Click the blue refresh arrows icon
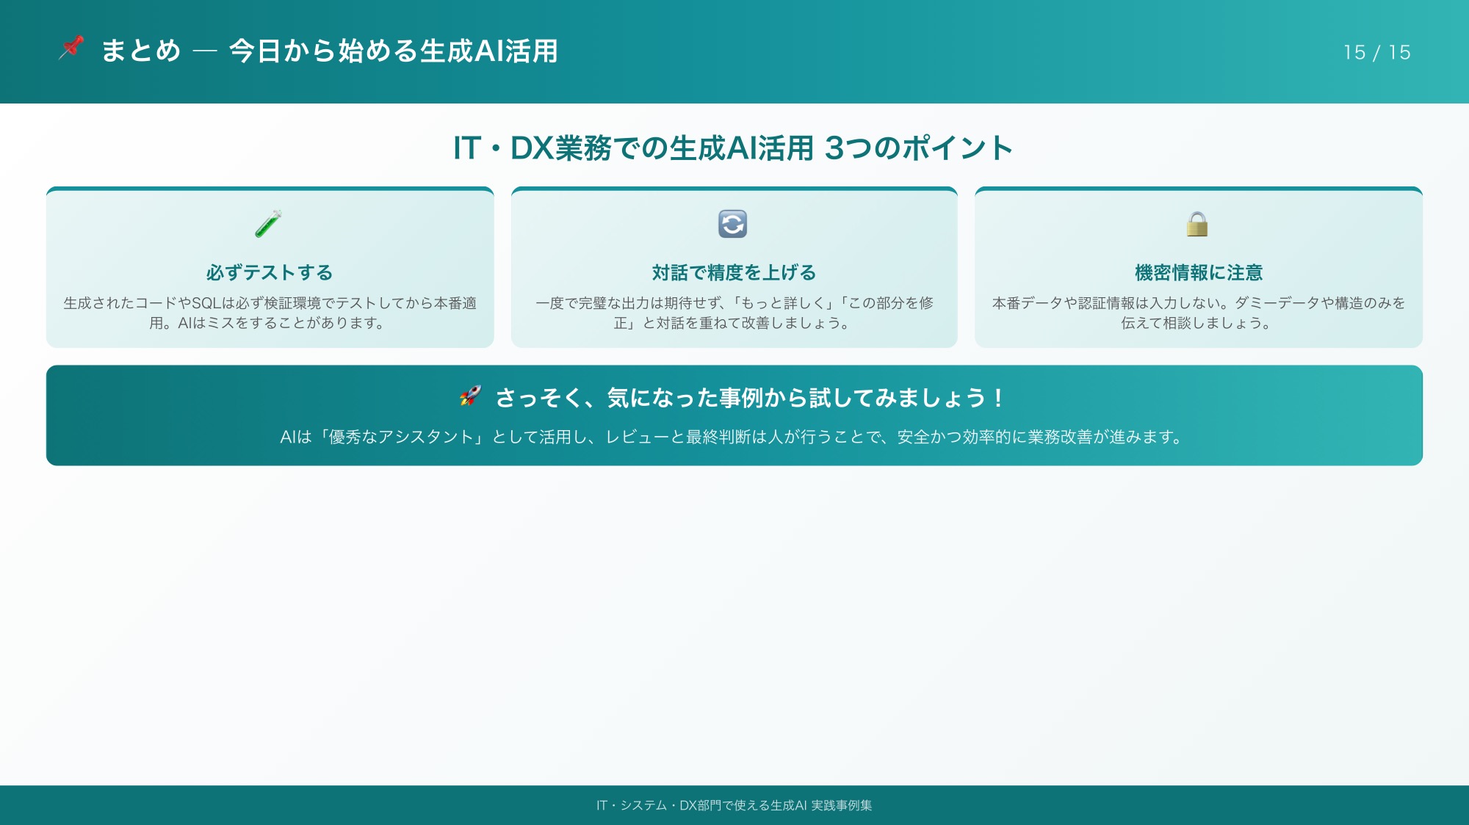The width and height of the screenshot is (1469, 825). [733, 224]
